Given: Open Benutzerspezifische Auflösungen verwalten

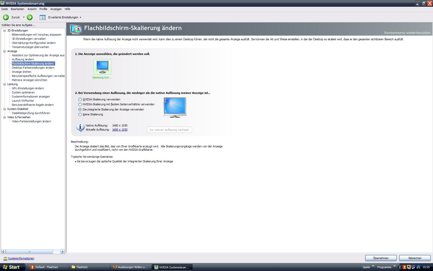Looking at the screenshot, I should coord(38,76).
